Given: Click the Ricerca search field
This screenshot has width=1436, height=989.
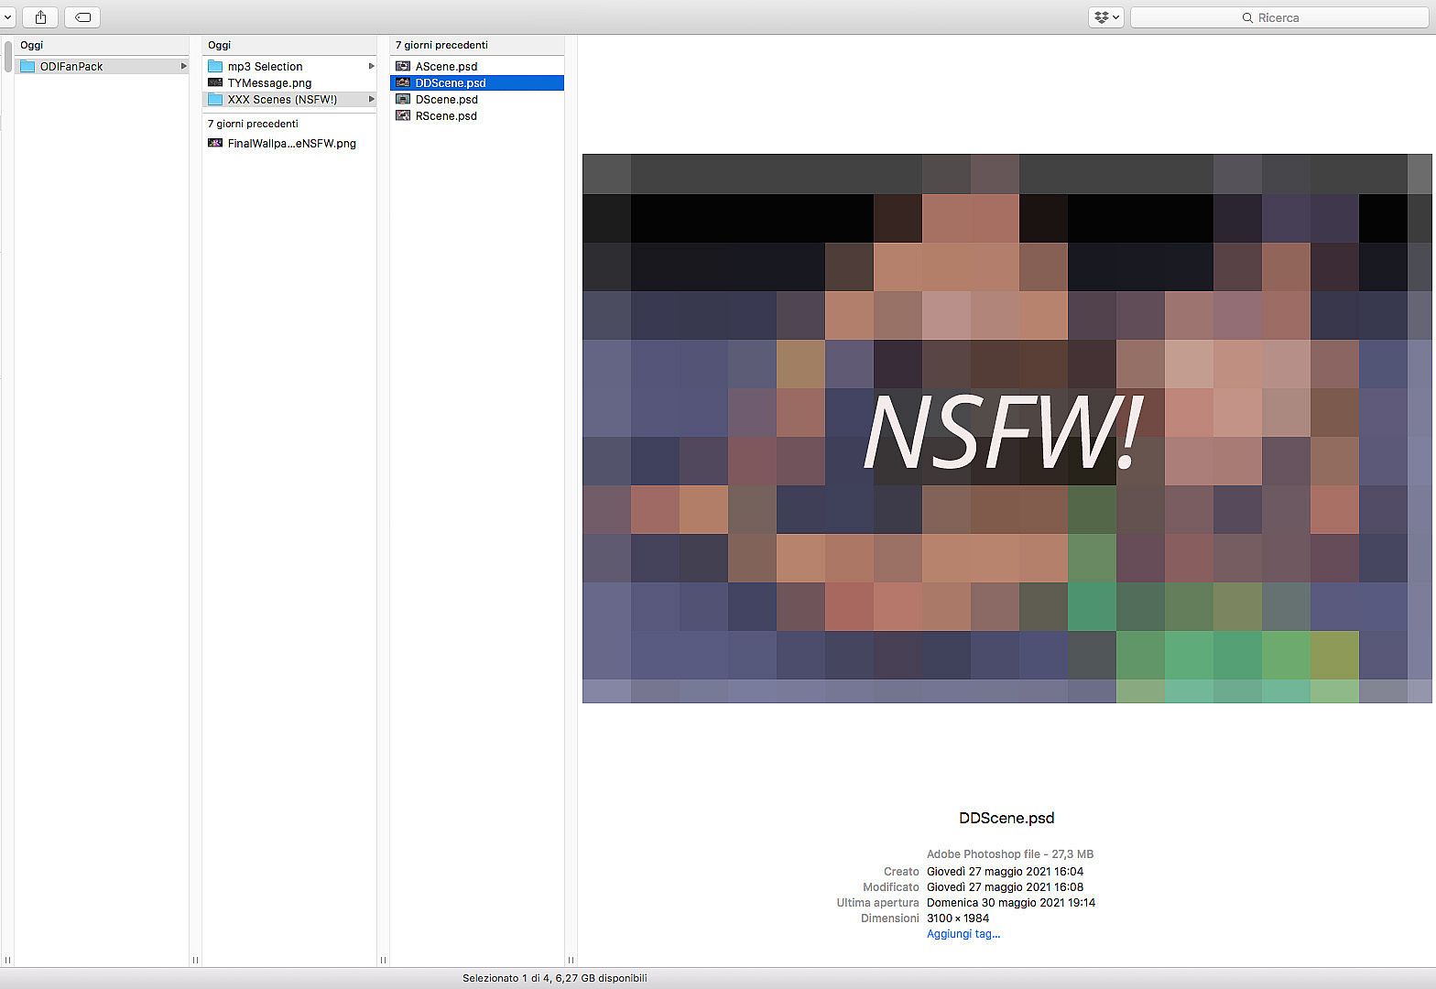Looking at the screenshot, I should pyautogui.click(x=1279, y=17).
